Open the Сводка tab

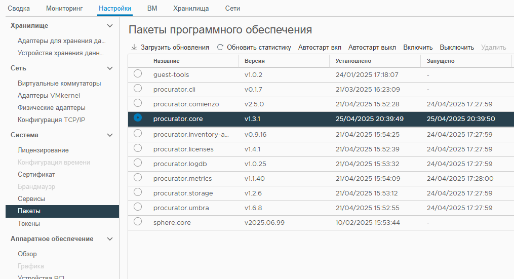(19, 9)
